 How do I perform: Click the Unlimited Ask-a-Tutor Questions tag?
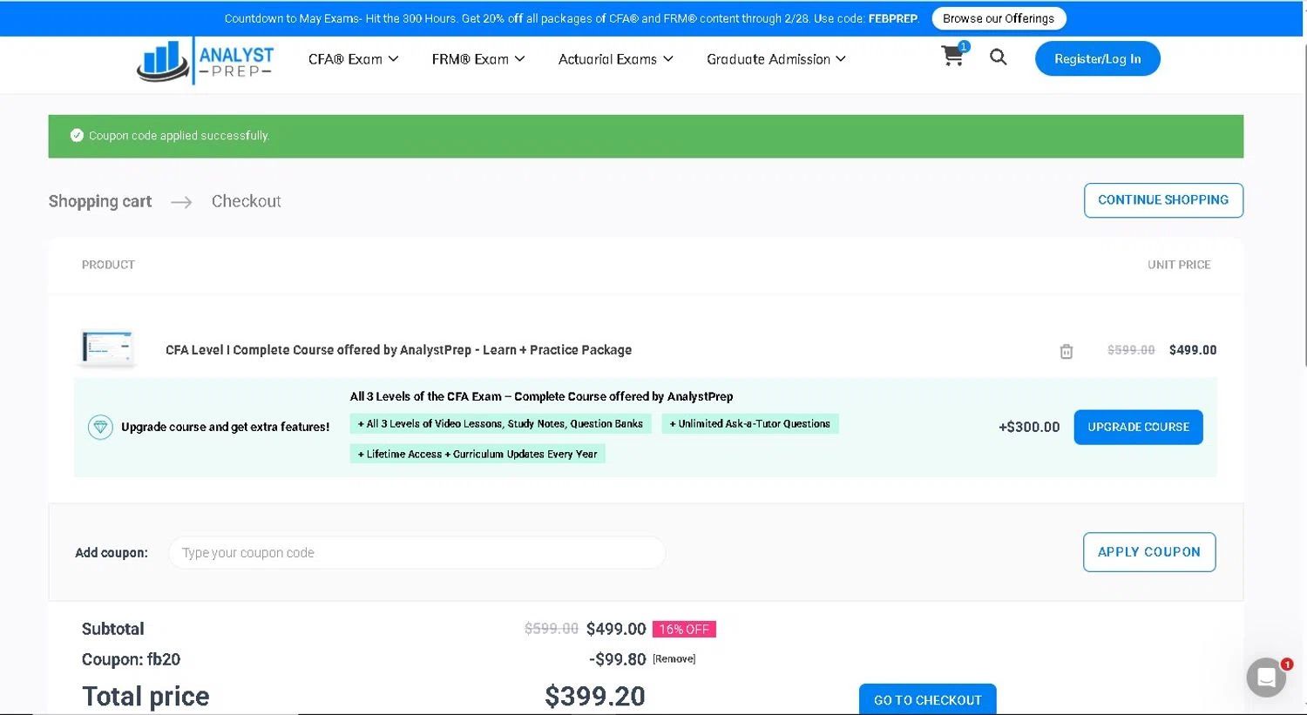tap(750, 424)
